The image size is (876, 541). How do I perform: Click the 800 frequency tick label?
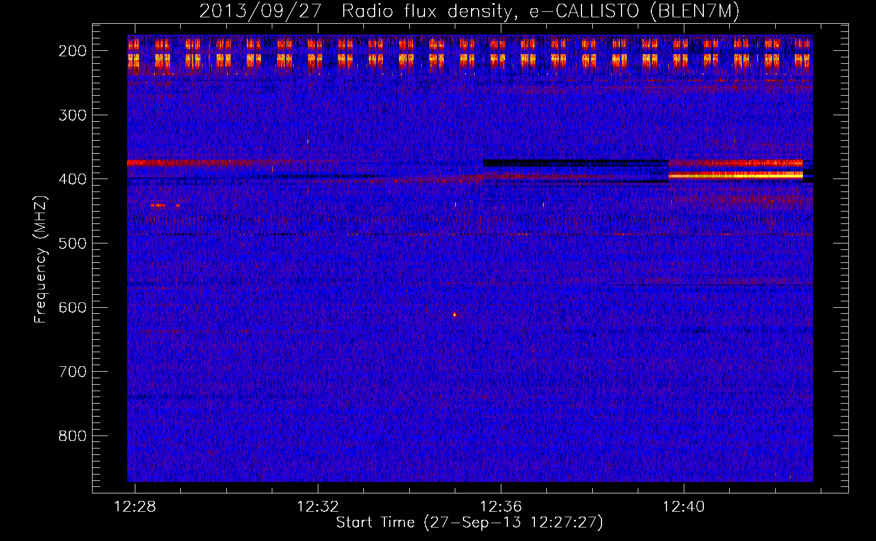[72, 436]
